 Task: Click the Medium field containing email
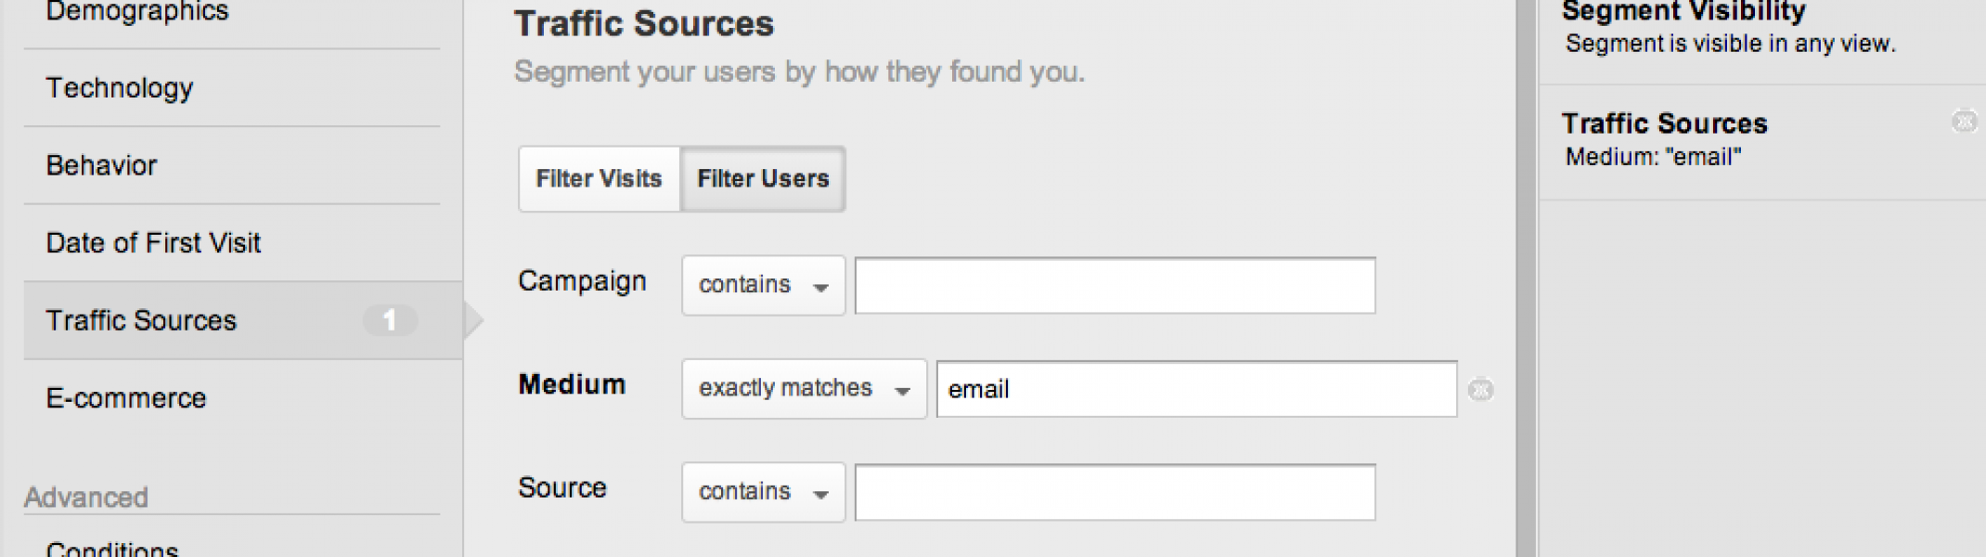pos(1196,389)
